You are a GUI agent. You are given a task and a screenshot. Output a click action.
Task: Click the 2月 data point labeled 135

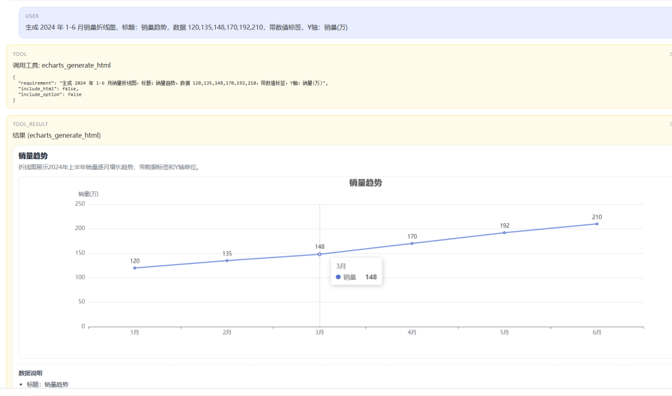tap(227, 260)
